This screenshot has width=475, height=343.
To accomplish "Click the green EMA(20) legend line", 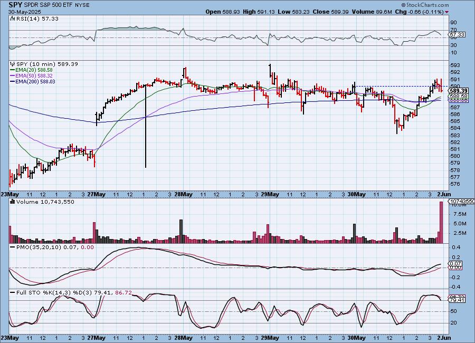I will coord(13,70).
